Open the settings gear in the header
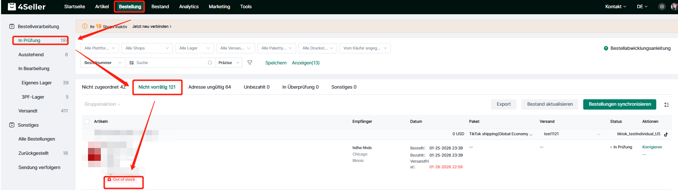This screenshot has width=678, height=190. pyautogui.click(x=662, y=6)
